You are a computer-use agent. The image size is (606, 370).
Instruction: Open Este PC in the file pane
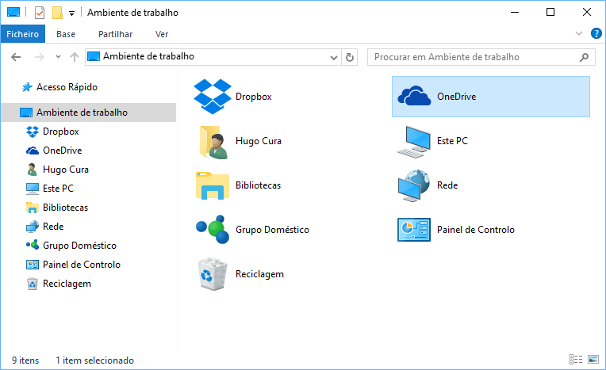click(x=412, y=141)
